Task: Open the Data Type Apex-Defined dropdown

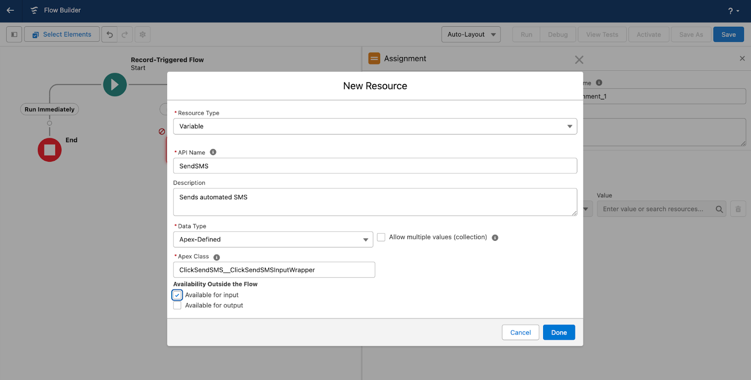Action: click(273, 239)
